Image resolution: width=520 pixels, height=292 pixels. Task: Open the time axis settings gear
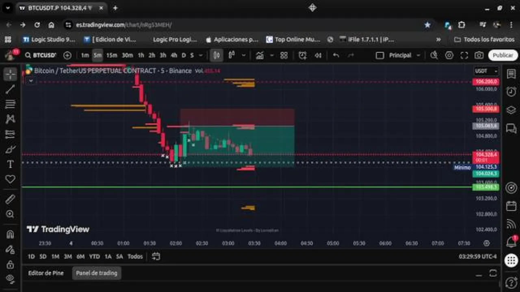click(487, 243)
